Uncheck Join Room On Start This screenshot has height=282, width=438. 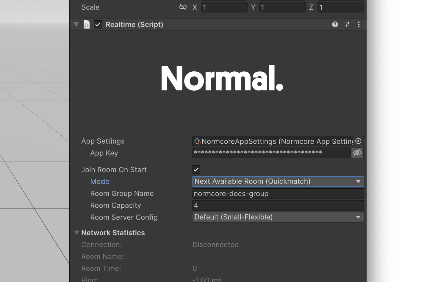click(196, 170)
